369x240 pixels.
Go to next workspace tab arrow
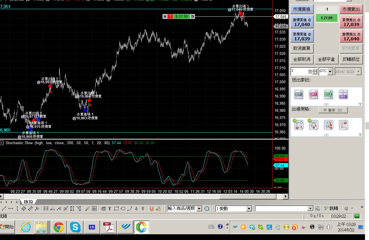[11, 202]
